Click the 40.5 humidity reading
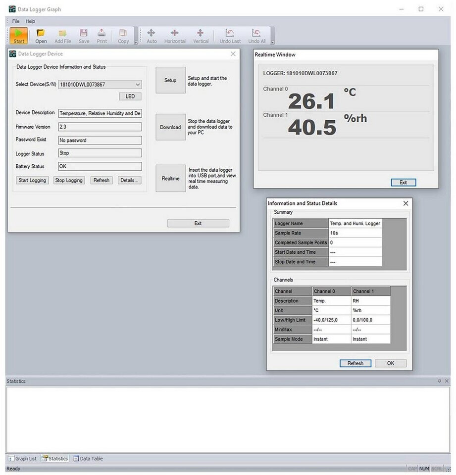The width and height of the screenshot is (456, 475). pos(312,127)
